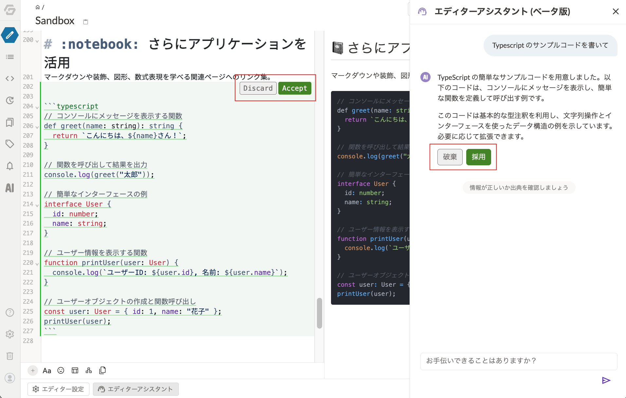Collapse the interface User block at line 214

click(x=37, y=205)
